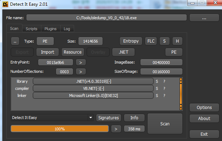
Task: Close the Detect It Easy window
Action: click(215, 3)
